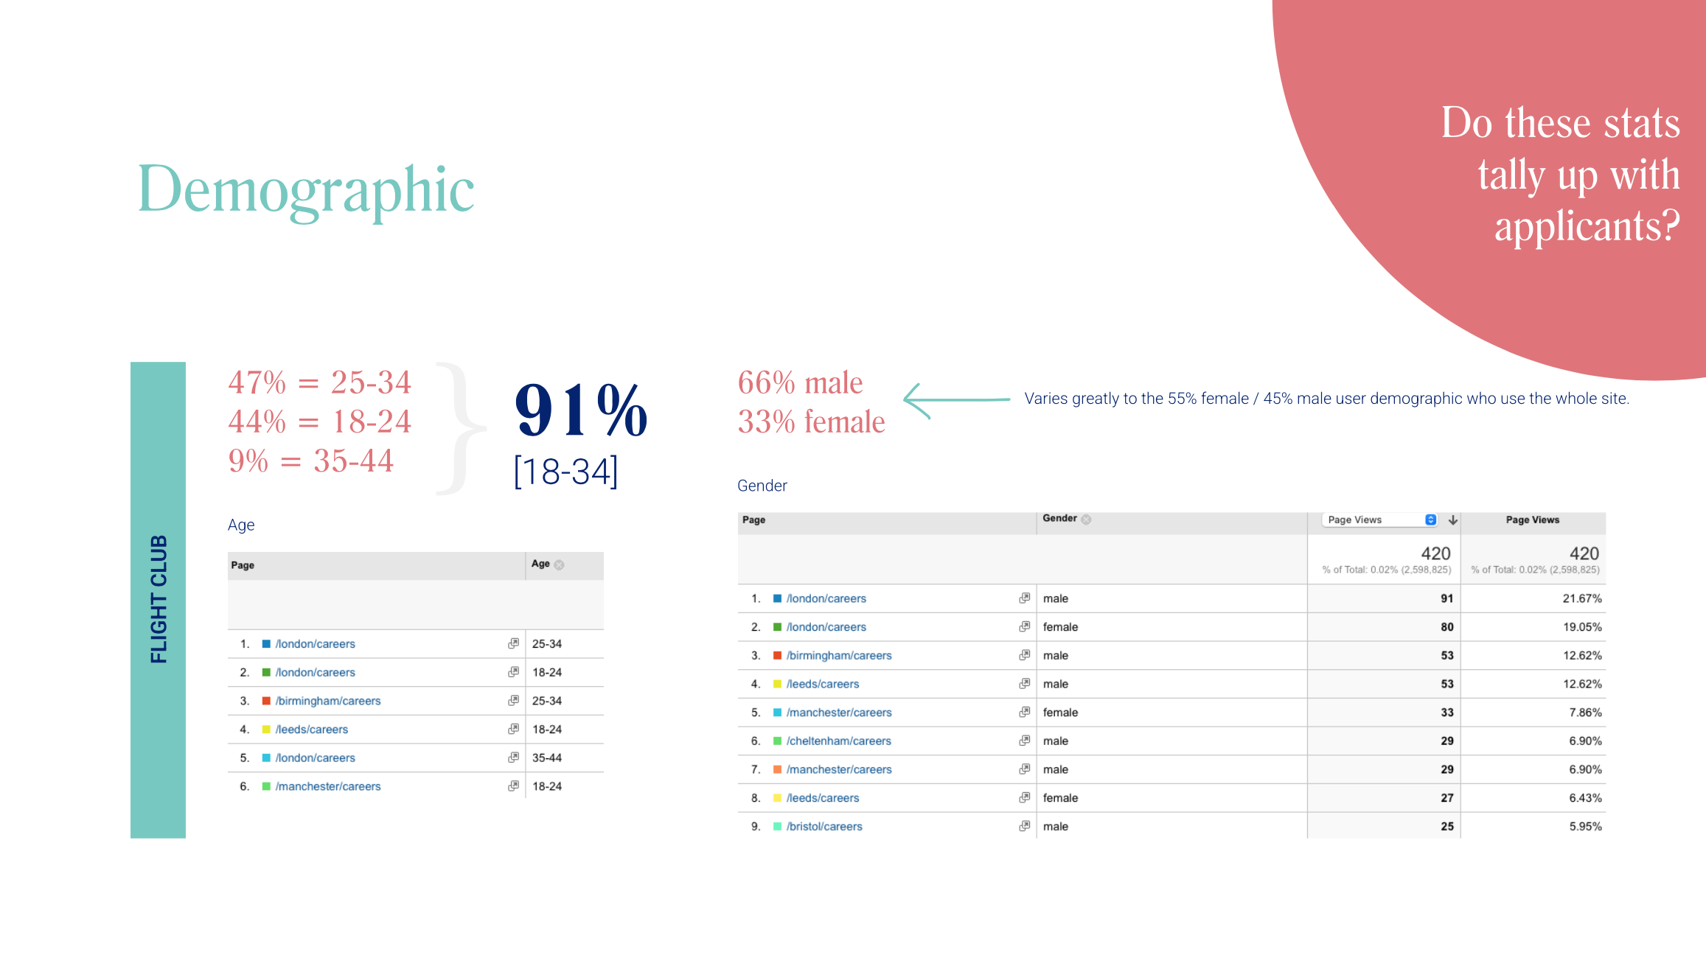The width and height of the screenshot is (1706, 958).
Task: Click the '[18-34]' age range label
Action: tap(565, 472)
